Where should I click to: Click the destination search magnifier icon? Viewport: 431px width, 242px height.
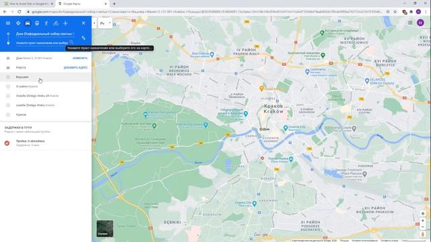[x=71, y=42]
